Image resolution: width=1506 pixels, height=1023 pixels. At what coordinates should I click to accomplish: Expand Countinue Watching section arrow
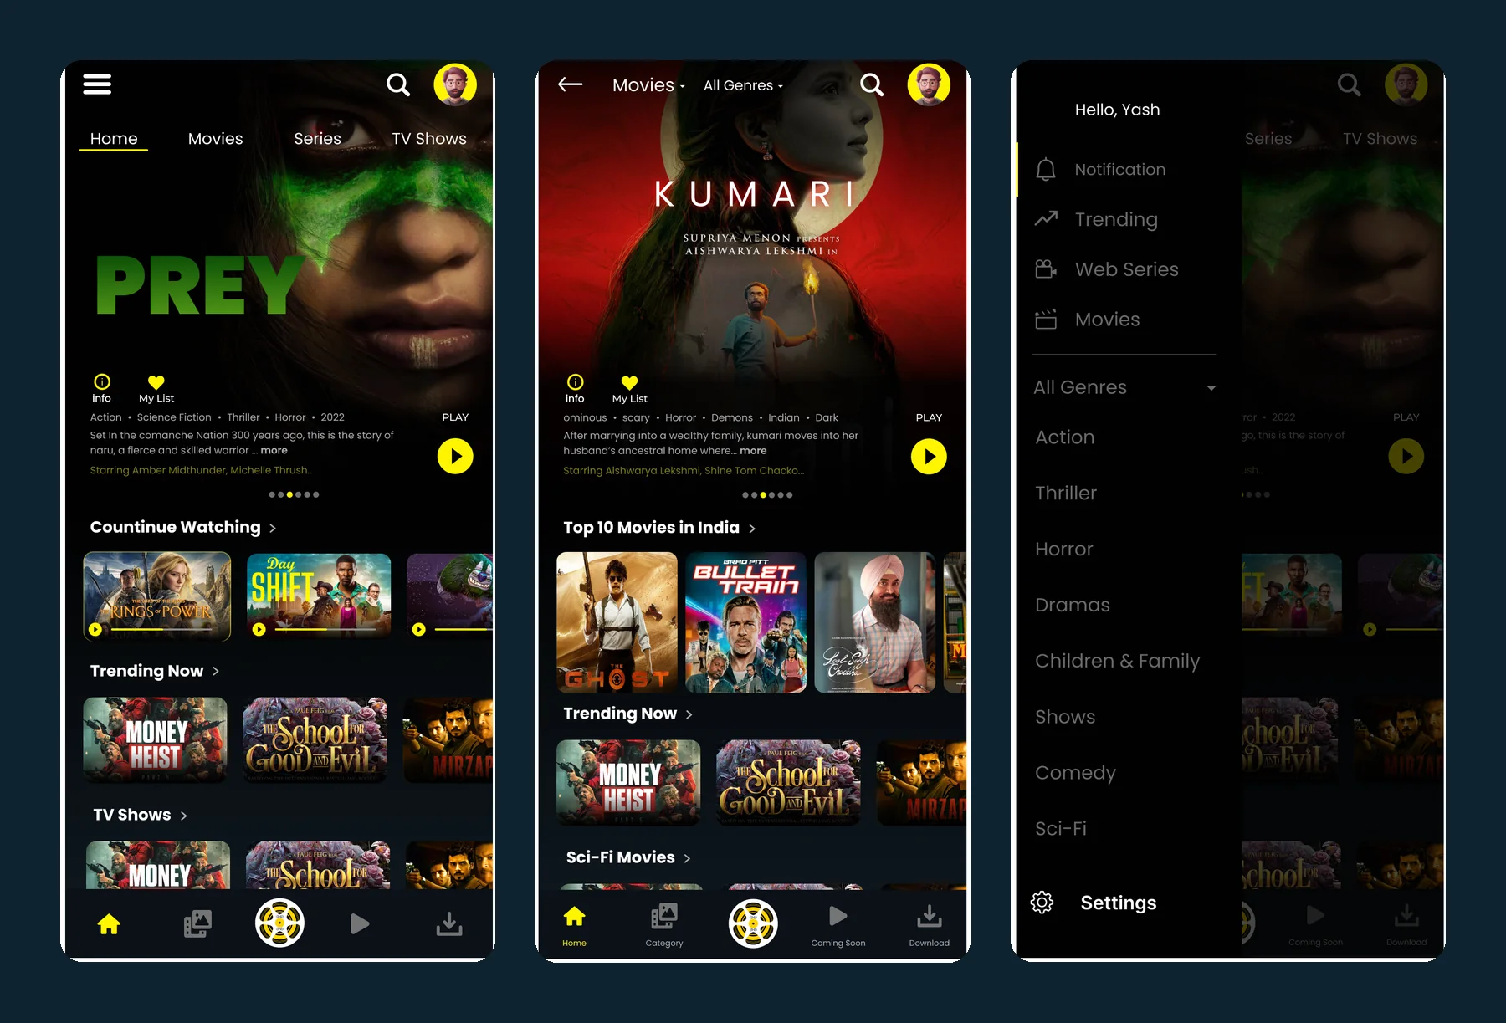[x=273, y=529]
